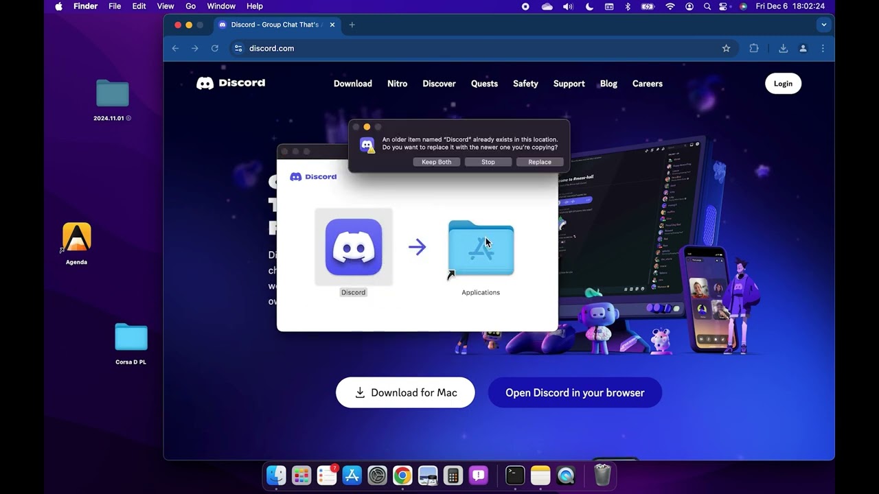Open App Store from the Dock
The height and width of the screenshot is (494, 879).
(x=352, y=475)
